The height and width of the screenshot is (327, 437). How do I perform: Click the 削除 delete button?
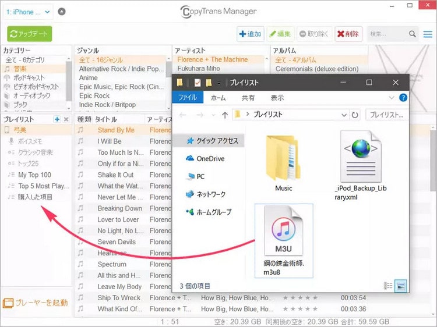pos(348,34)
